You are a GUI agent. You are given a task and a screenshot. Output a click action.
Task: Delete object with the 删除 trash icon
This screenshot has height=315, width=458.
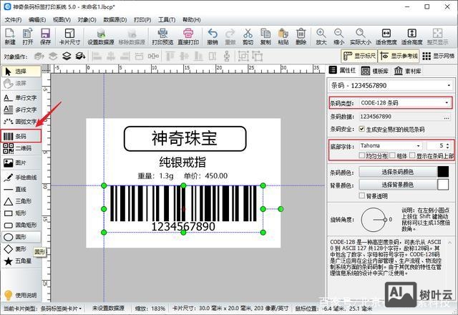301,37
